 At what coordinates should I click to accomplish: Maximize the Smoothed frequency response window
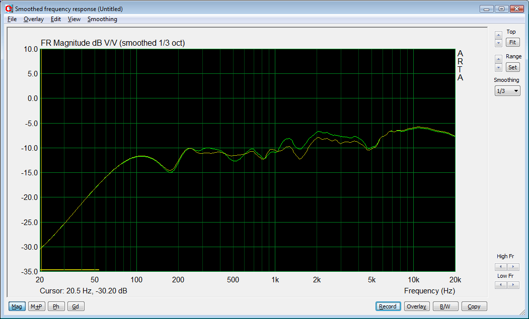coord(502,9)
